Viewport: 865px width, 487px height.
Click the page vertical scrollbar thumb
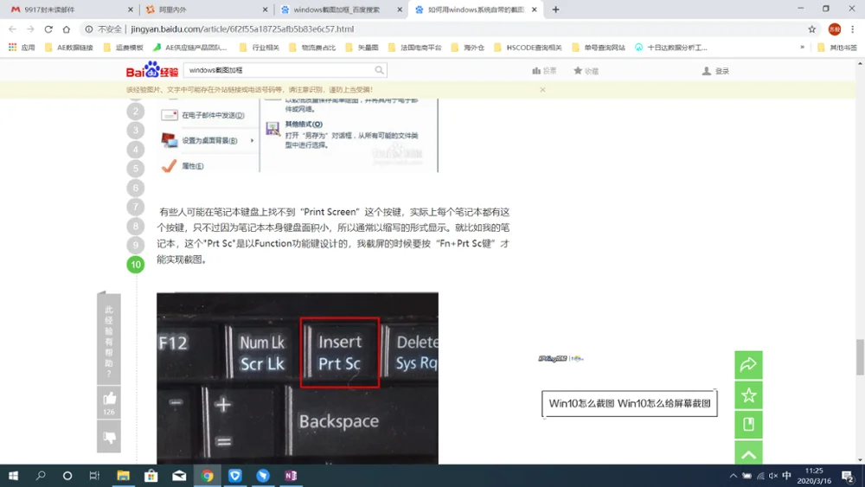(860, 357)
